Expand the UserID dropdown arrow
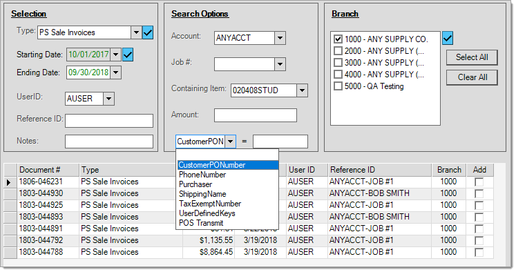The width and height of the screenshot is (516, 272). coord(108,99)
